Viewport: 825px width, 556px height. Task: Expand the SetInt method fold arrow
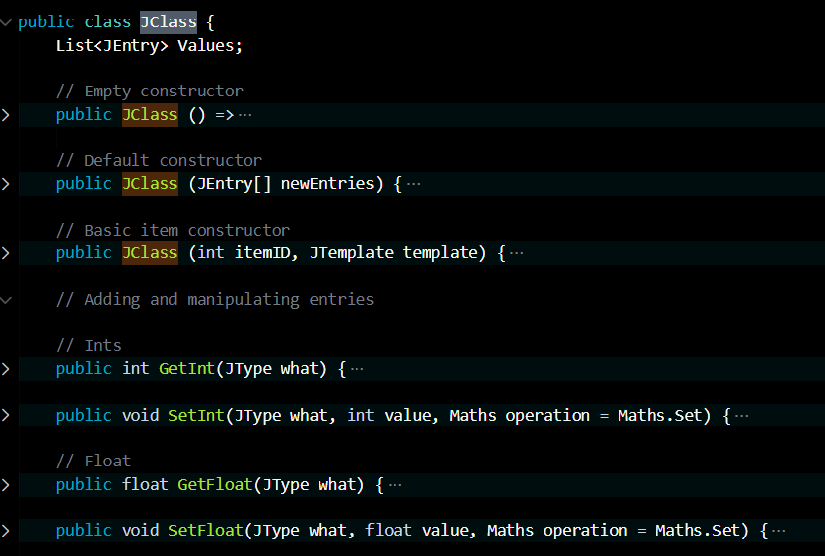[6, 416]
